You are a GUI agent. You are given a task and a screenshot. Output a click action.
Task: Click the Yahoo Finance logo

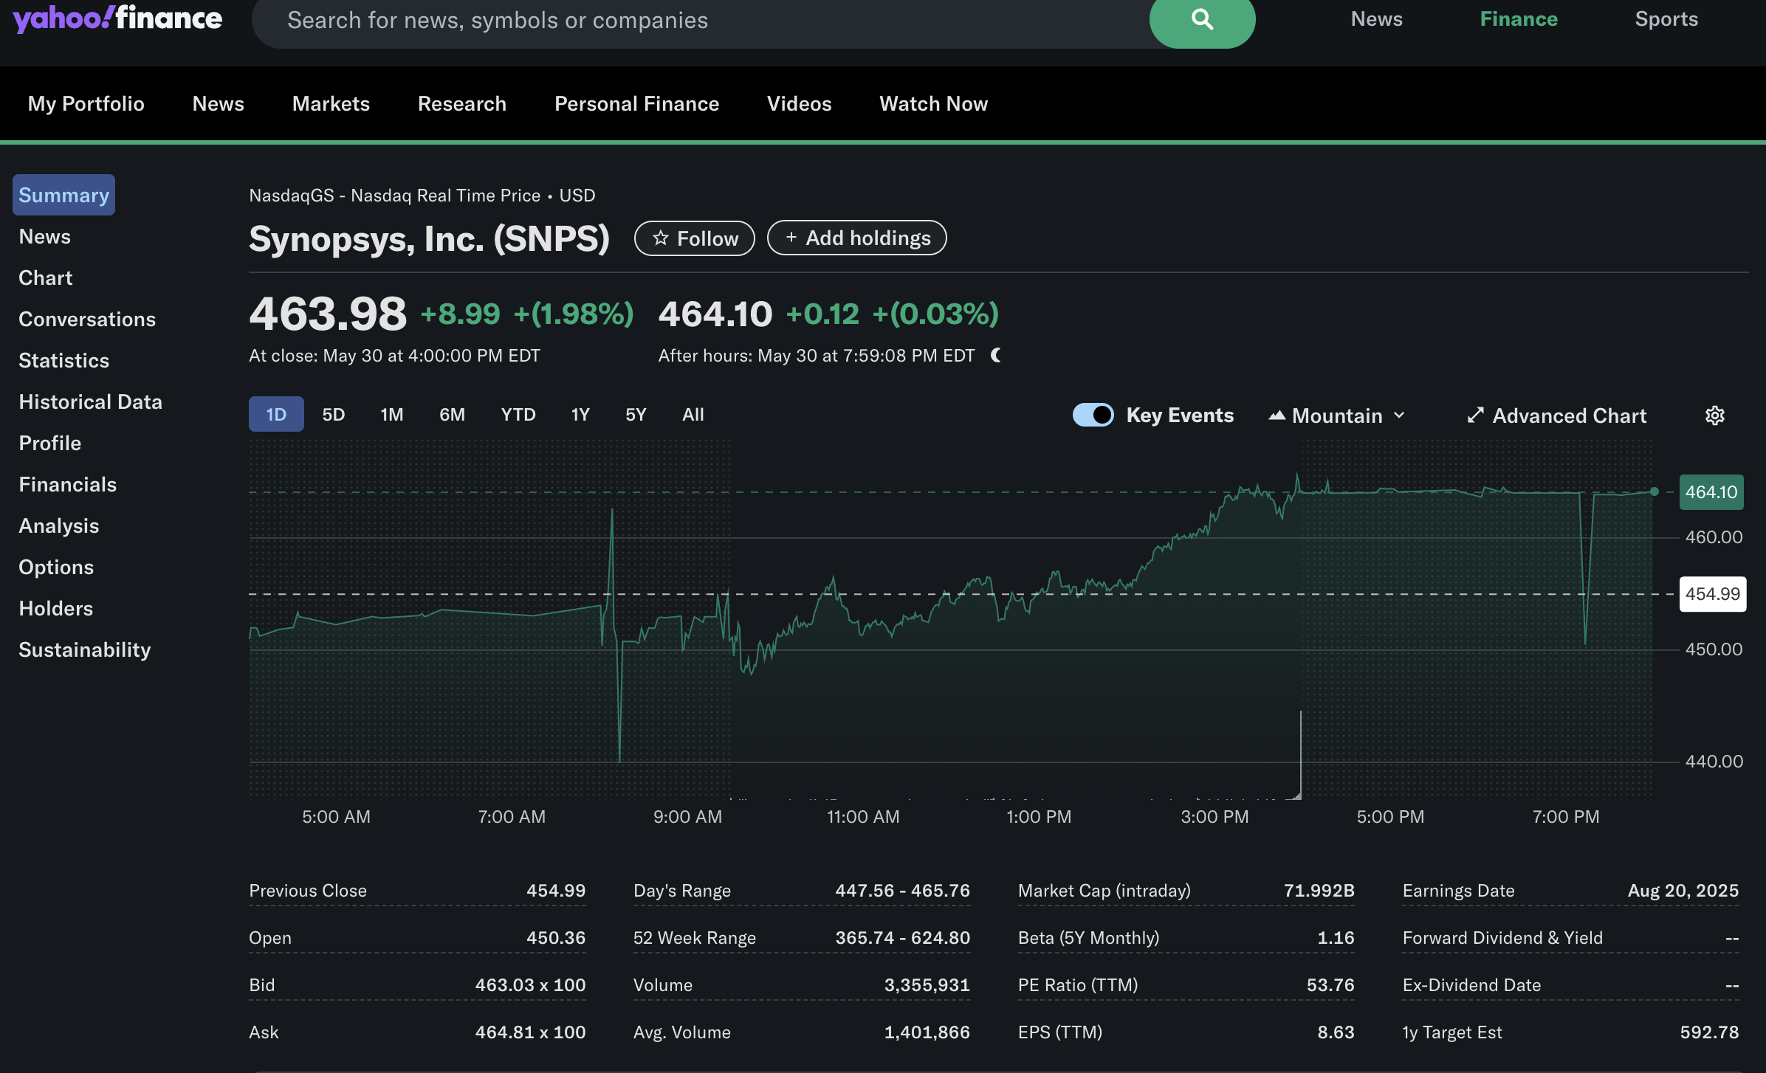pyautogui.click(x=117, y=18)
